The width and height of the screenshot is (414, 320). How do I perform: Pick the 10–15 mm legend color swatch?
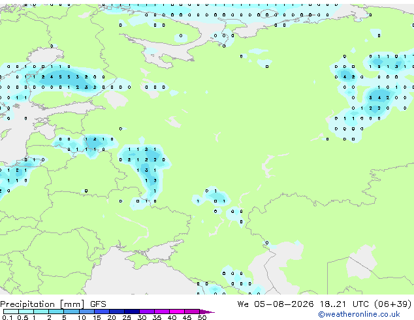click(86, 312)
